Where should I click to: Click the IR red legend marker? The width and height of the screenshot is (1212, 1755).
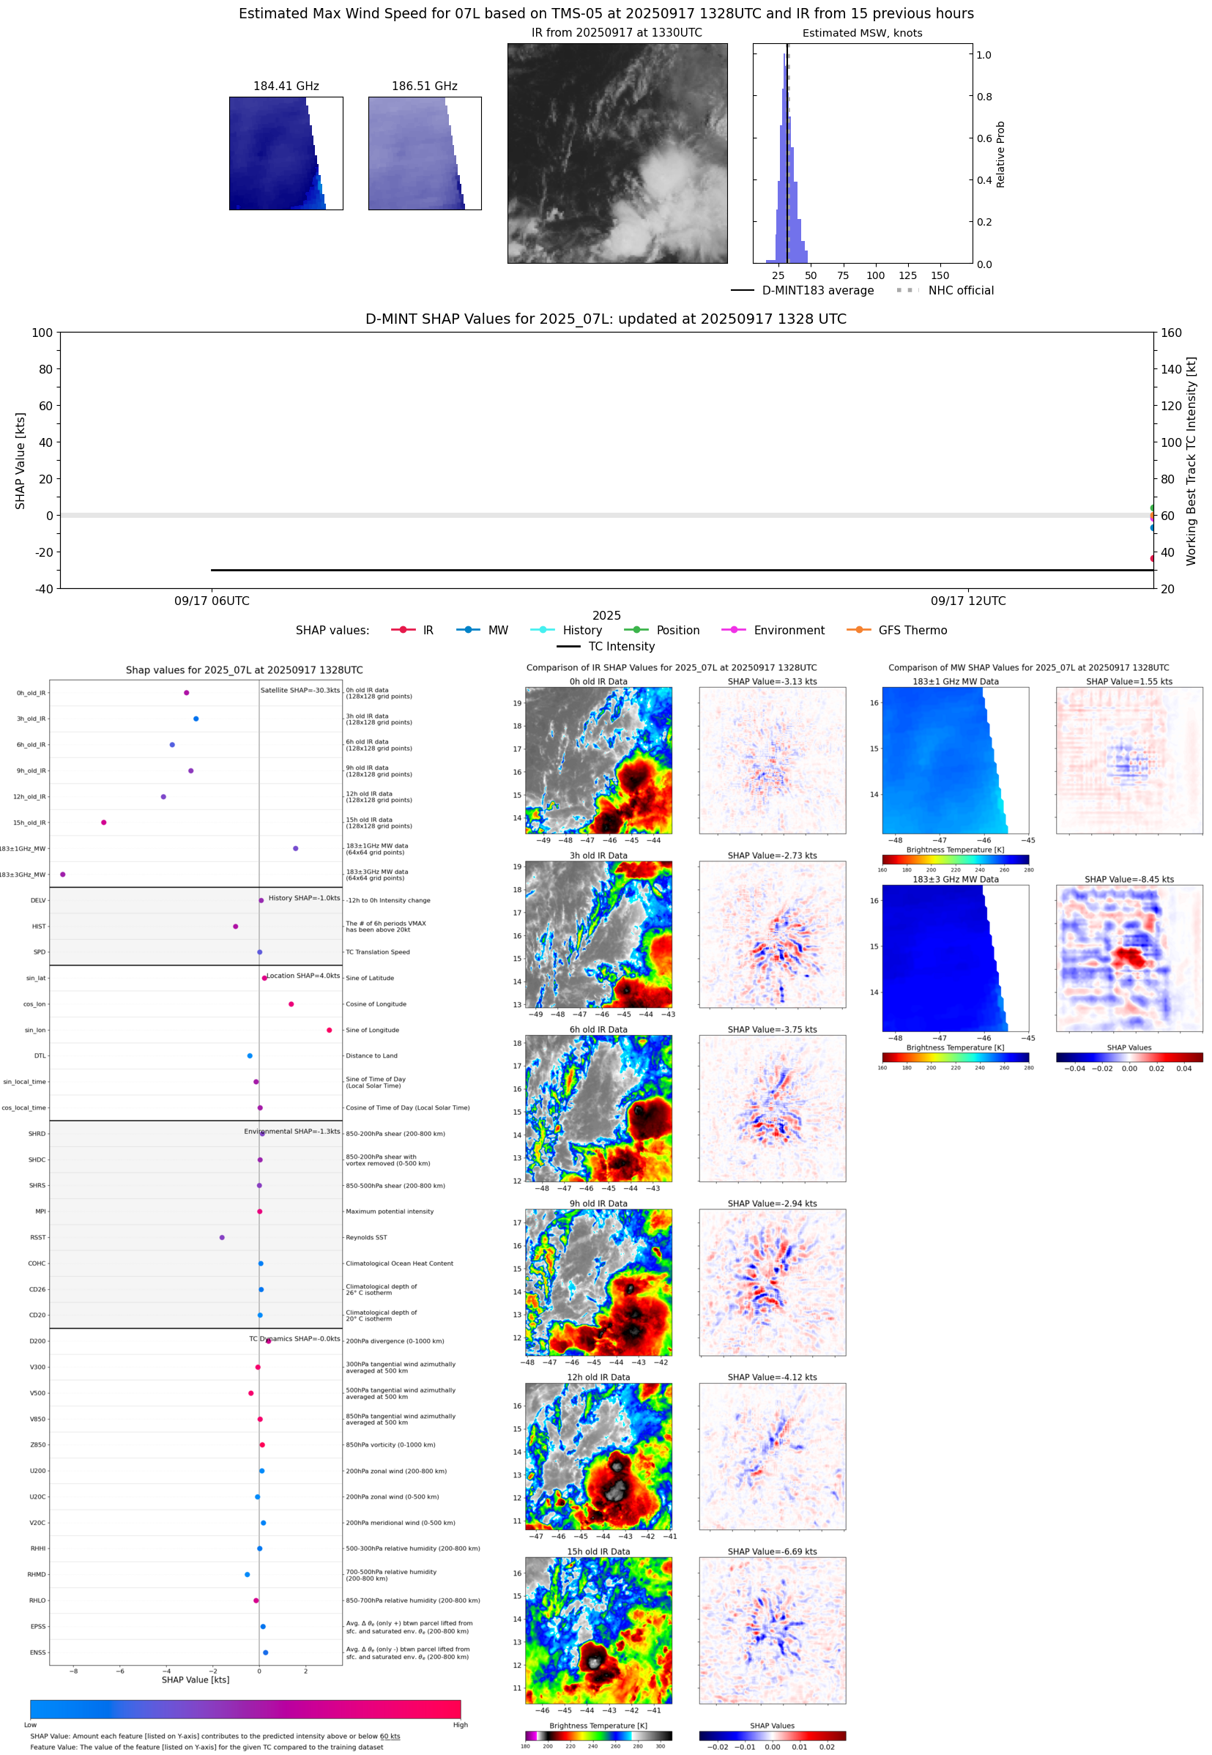coord(403,629)
